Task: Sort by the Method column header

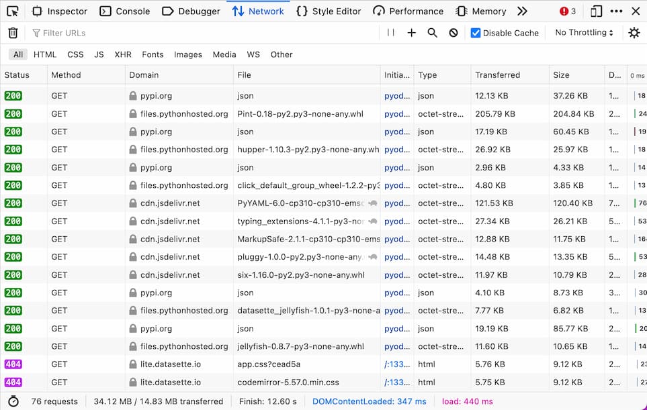Action: 86,75
